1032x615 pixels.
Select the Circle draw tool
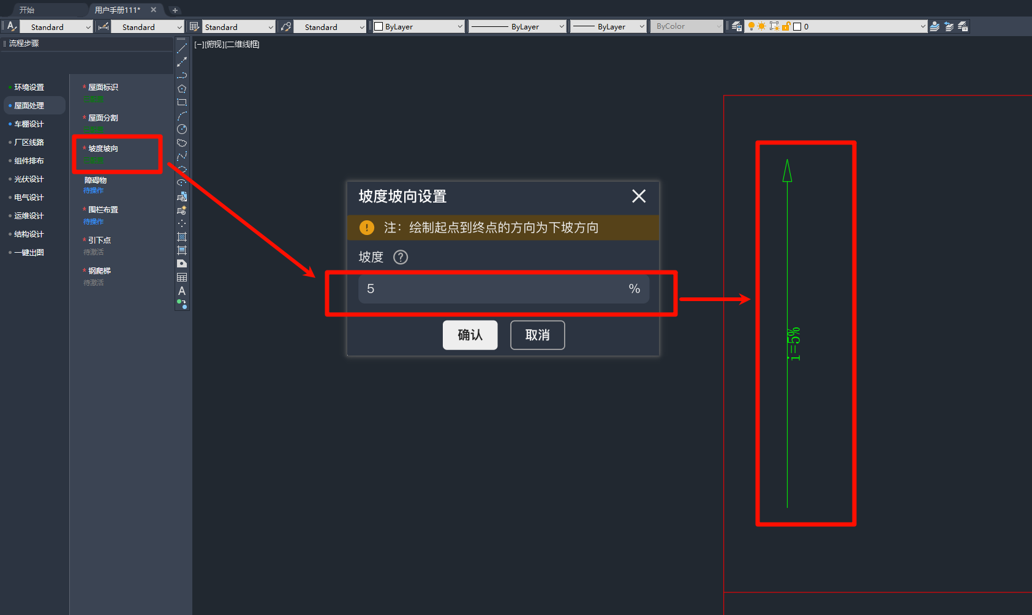point(182,129)
